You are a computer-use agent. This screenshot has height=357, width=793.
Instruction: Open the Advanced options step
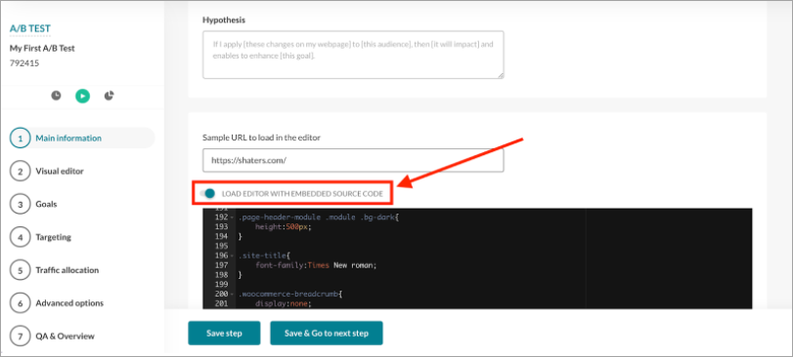[69, 303]
